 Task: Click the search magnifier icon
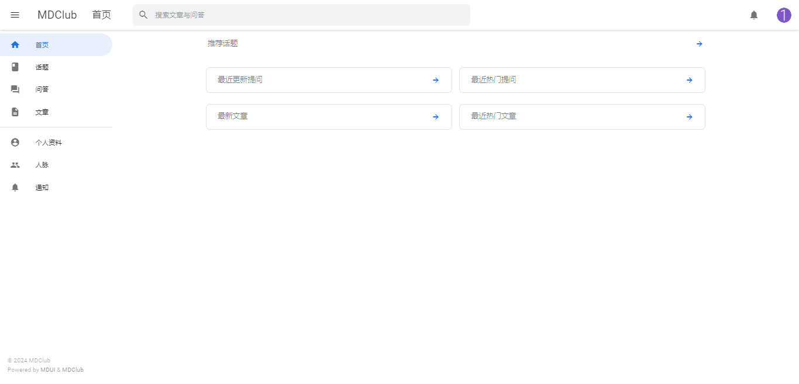click(x=143, y=15)
